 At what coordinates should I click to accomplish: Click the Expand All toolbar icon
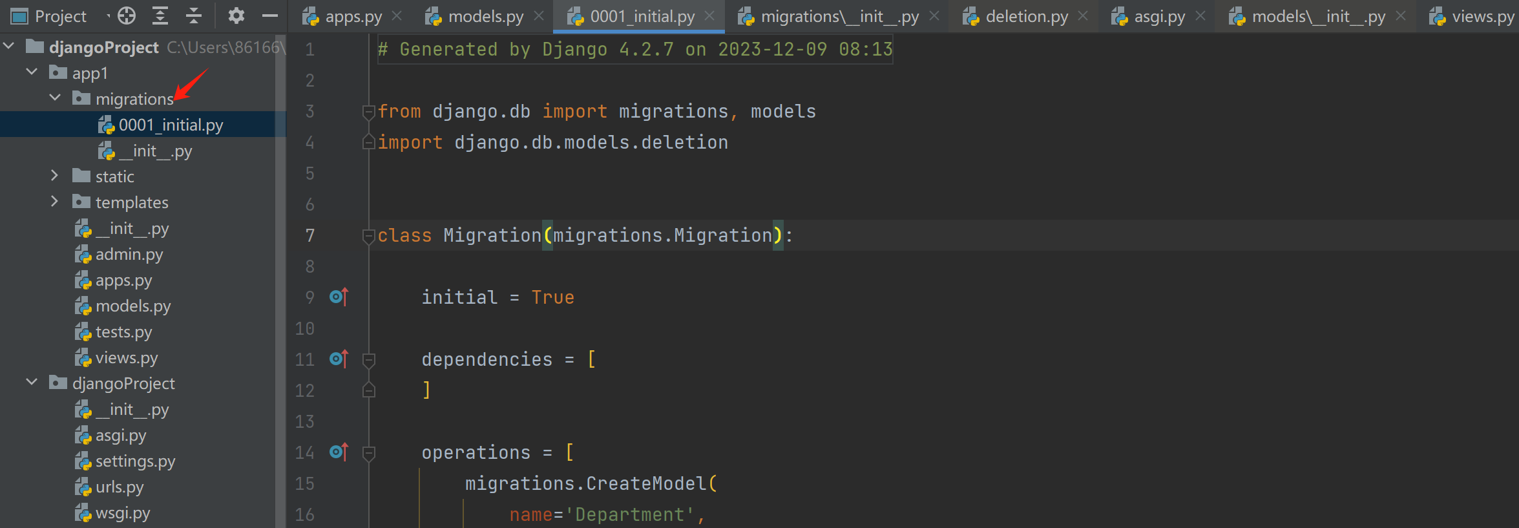coord(160,16)
